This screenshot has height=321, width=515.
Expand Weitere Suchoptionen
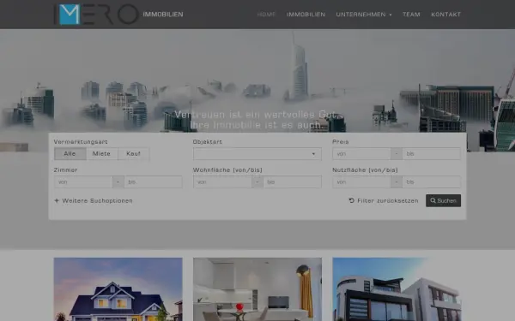[94, 201]
